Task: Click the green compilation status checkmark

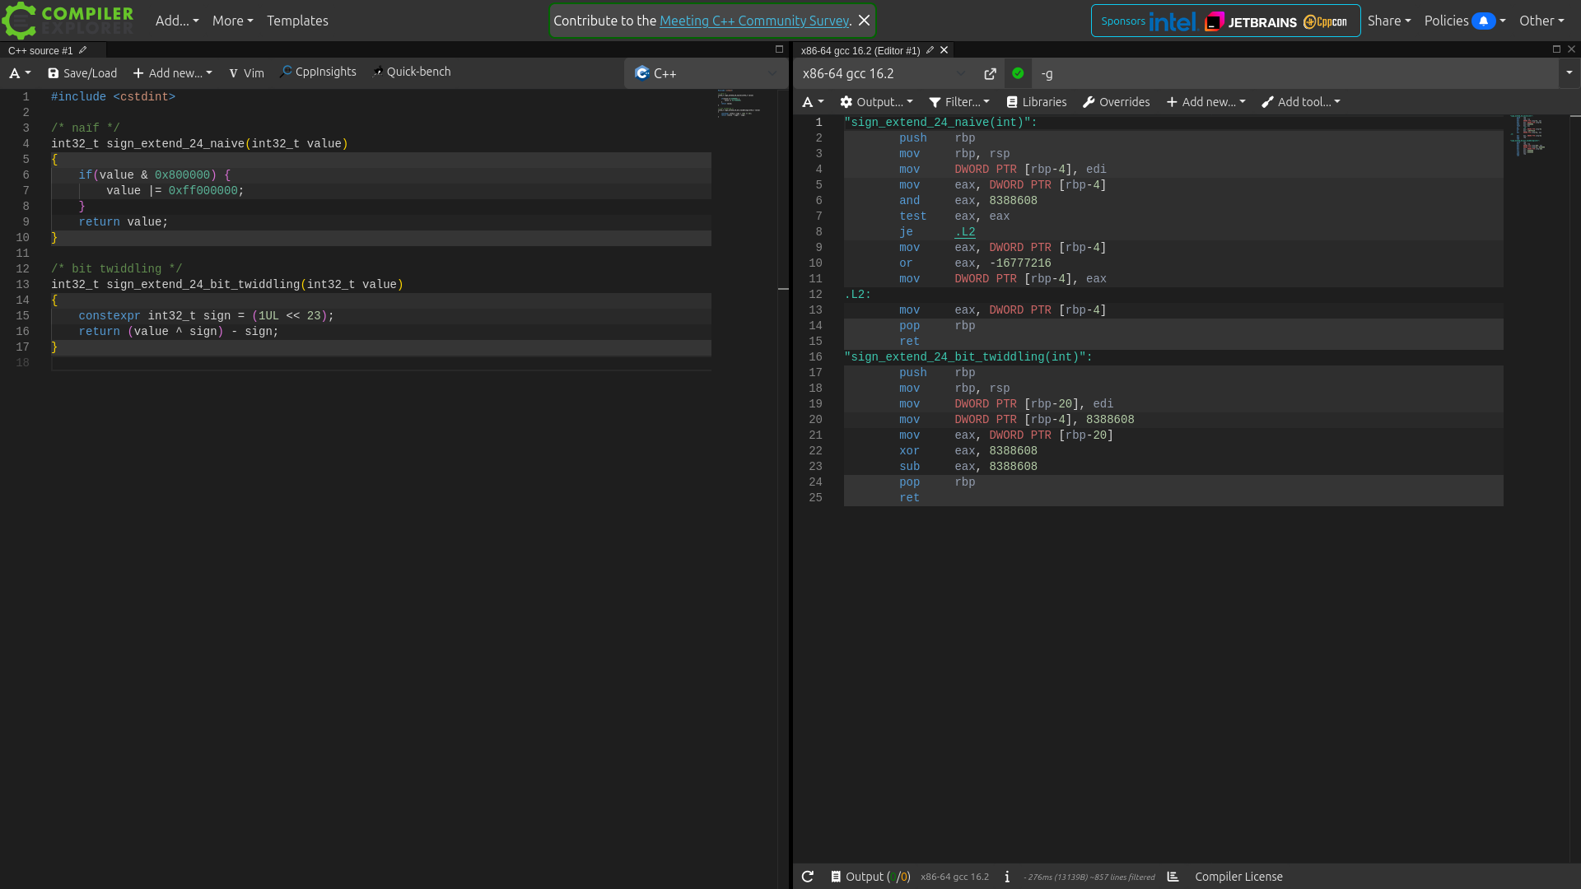Action: (1018, 73)
